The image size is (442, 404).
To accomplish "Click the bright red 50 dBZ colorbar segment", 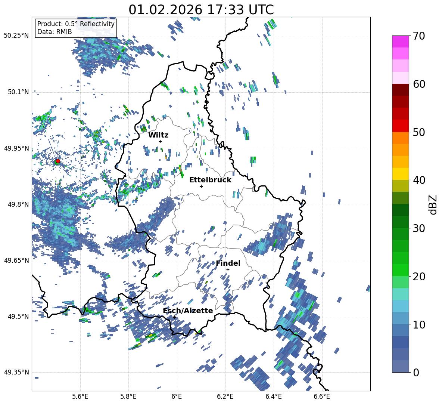I will [400, 126].
